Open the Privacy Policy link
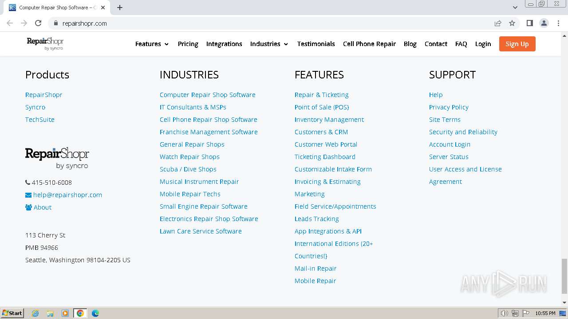Viewport: 568px width, 319px height. tap(449, 107)
